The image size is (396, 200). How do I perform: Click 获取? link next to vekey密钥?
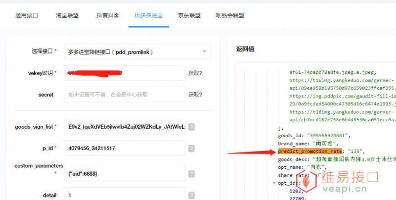(195, 73)
